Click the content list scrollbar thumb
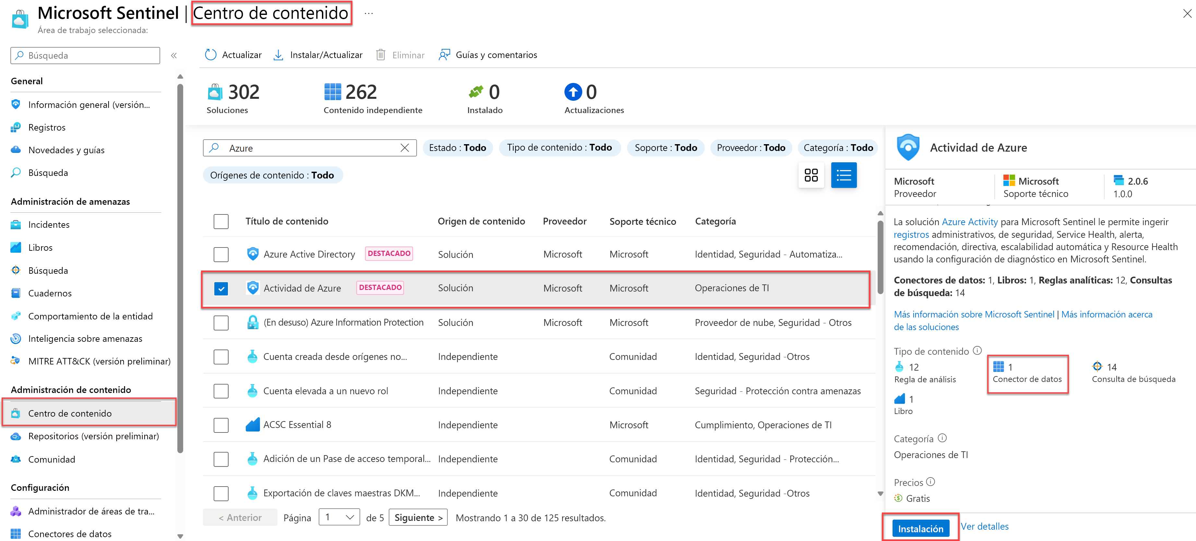 tap(880, 258)
